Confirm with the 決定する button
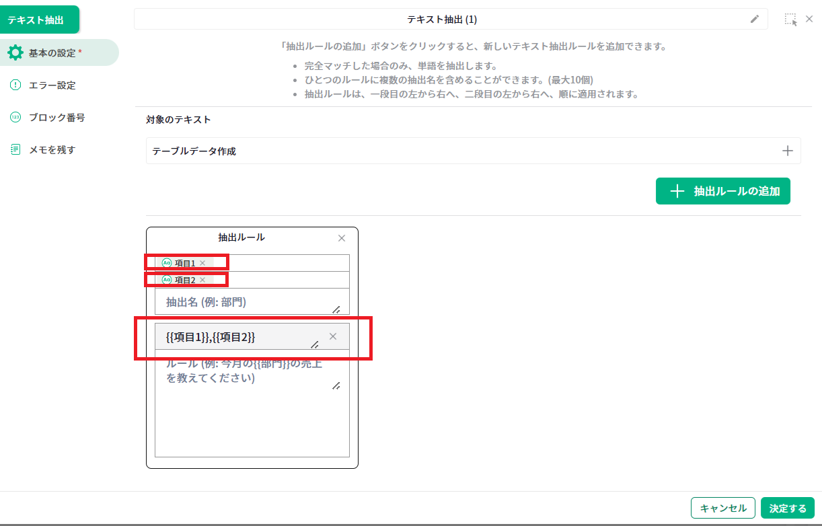This screenshot has width=822, height=526. (788, 509)
